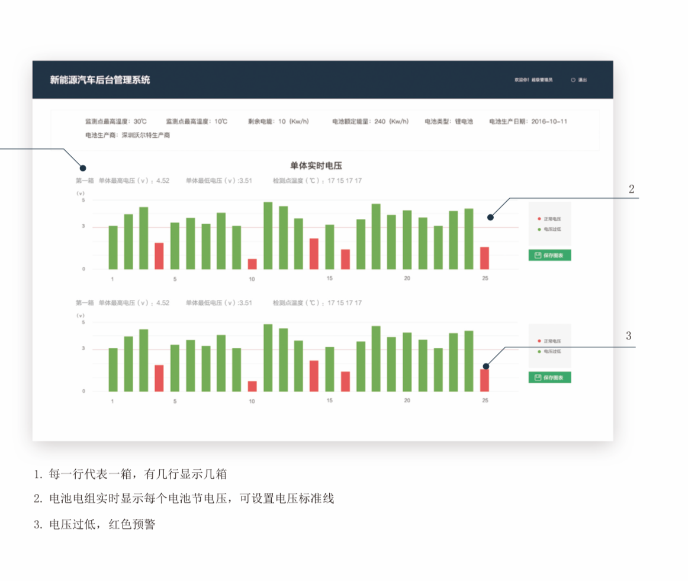Select the shortest red bar at 10 in upper chart
The width and height of the screenshot is (688, 581).
(252, 264)
